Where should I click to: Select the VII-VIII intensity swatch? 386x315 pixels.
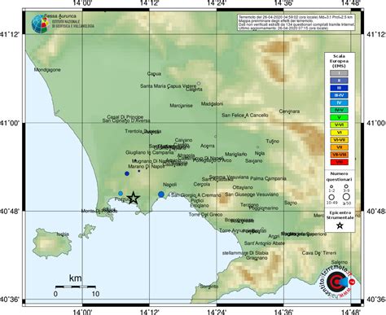pyautogui.click(x=339, y=155)
